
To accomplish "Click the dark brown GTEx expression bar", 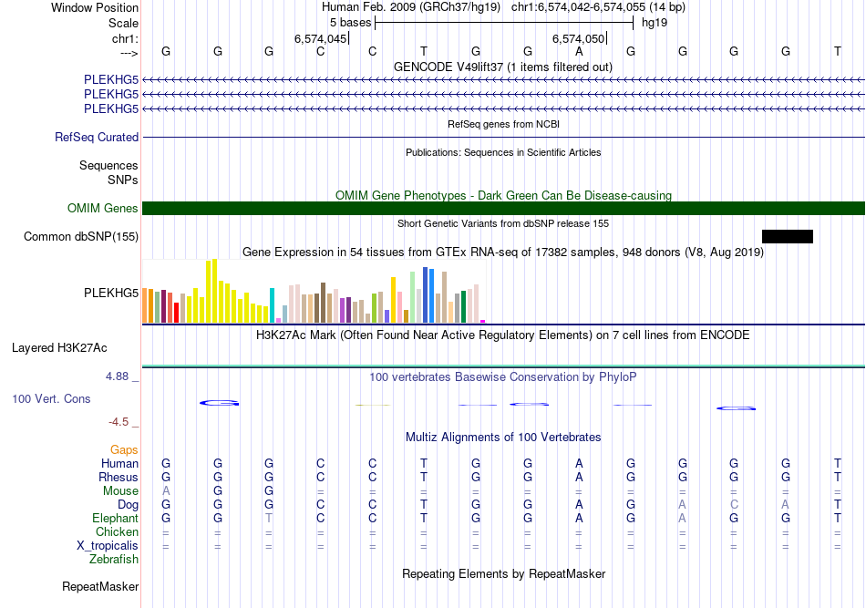I will (x=323, y=303).
